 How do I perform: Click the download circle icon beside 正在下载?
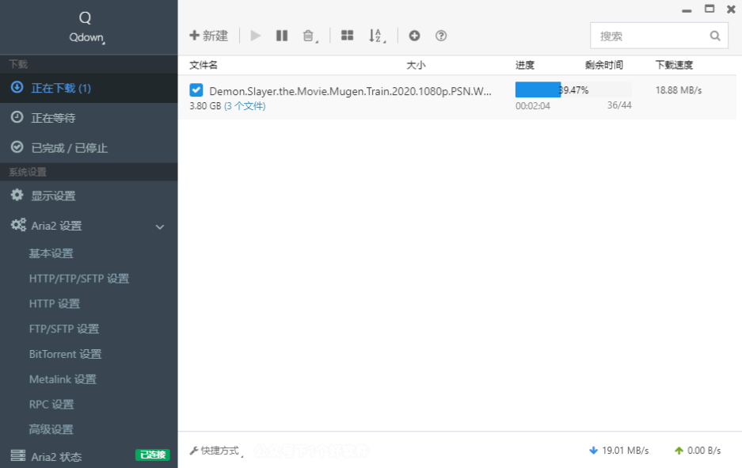tap(17, 87)
